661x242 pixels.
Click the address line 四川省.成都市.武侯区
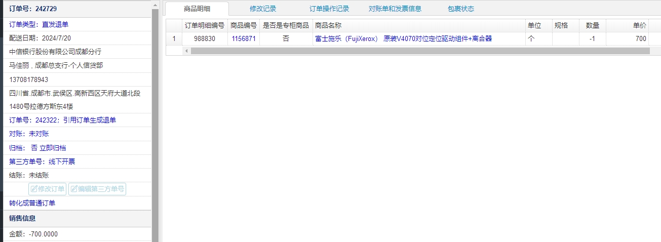point(74,93)
